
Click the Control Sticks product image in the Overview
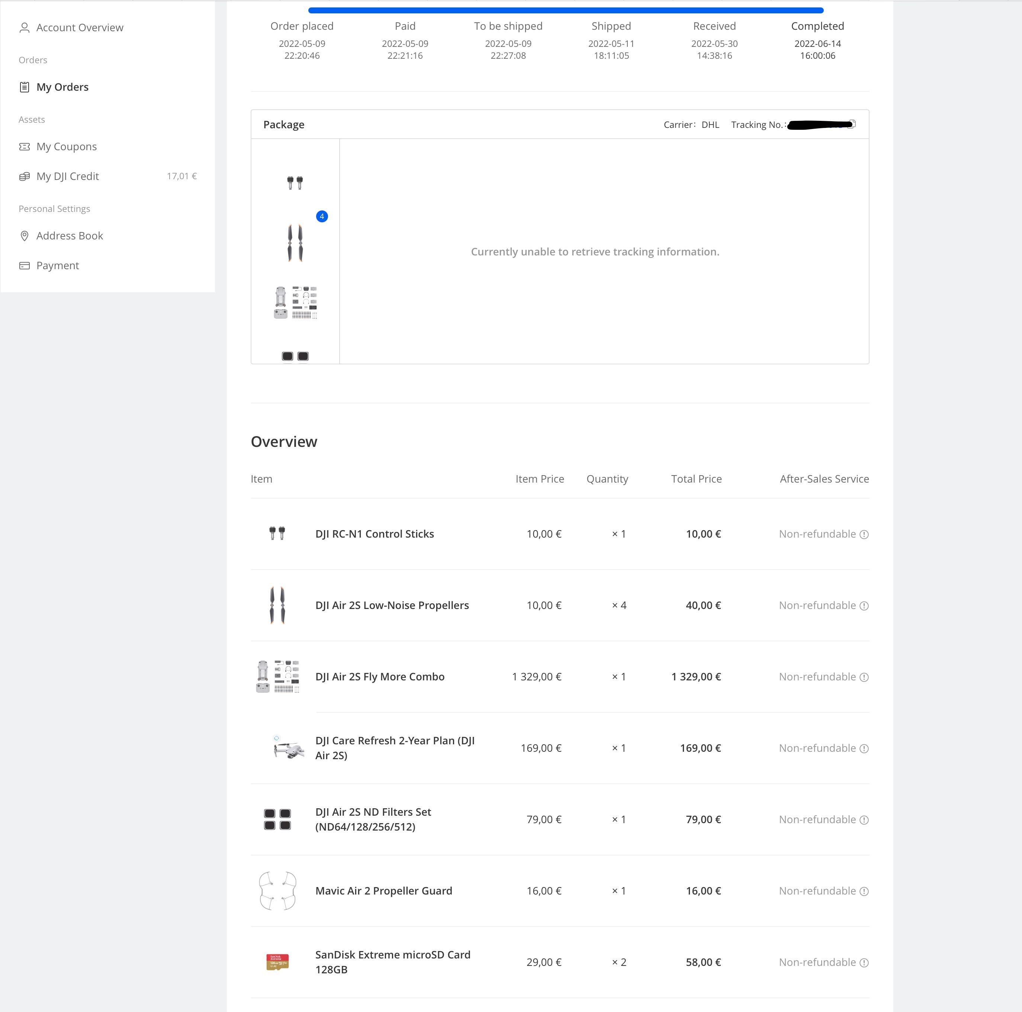(277, 534)
